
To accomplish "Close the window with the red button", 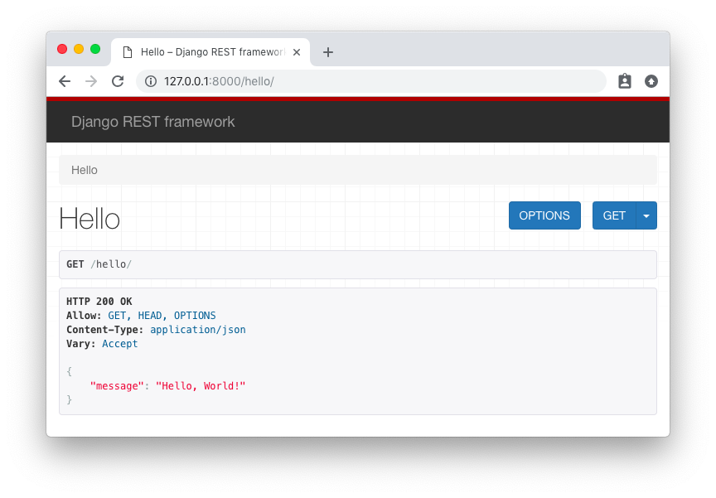I will tap(62, 49).
